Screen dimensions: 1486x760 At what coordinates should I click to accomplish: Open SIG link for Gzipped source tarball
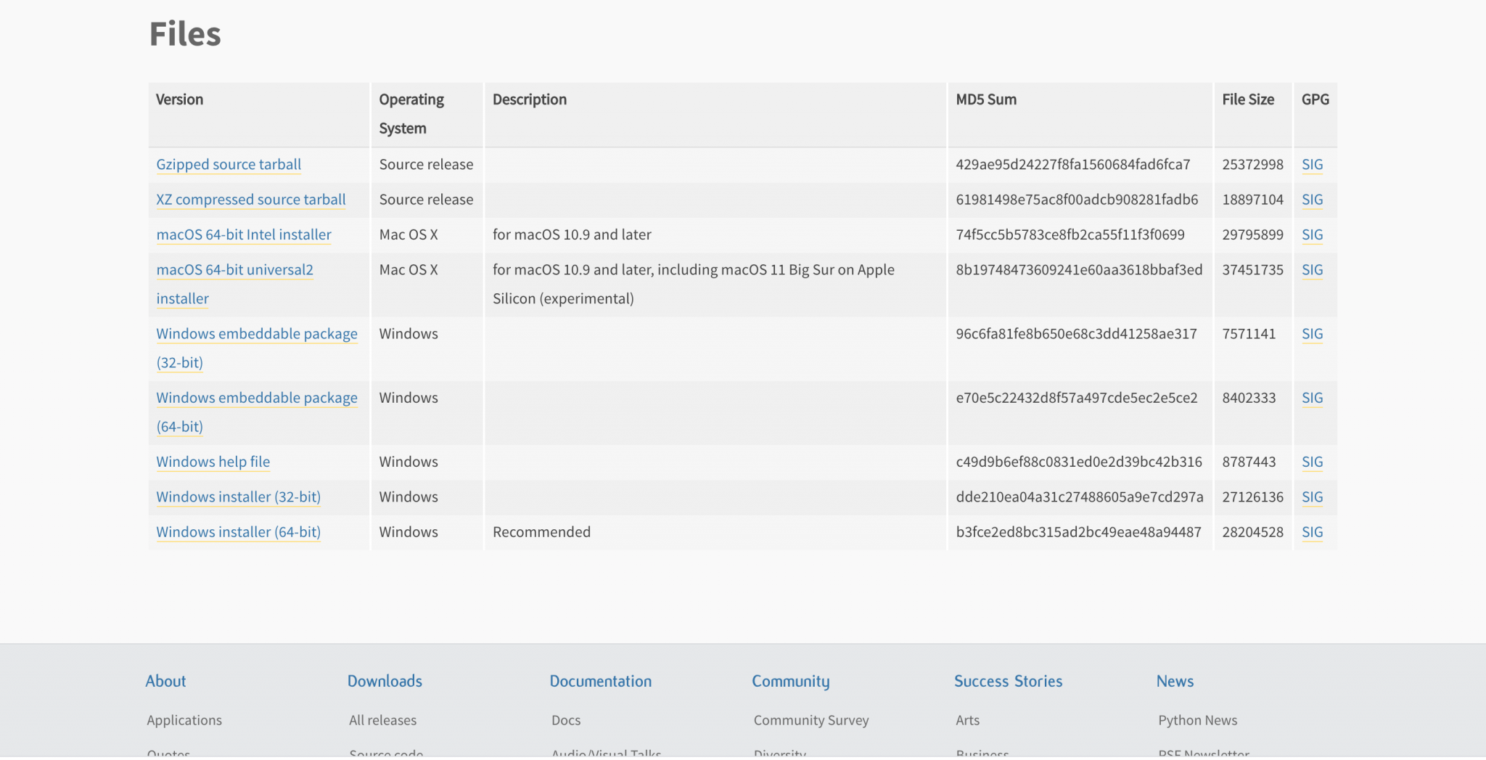tap(1312, 165)
